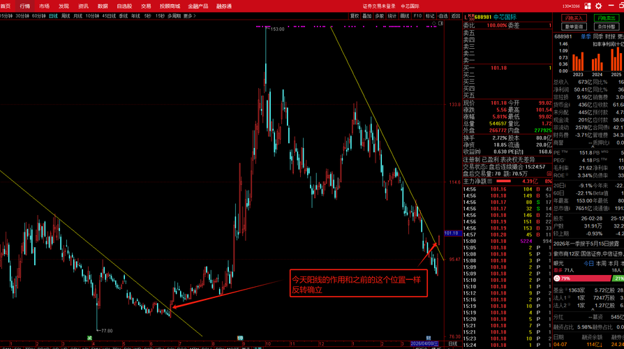Switch chart to the 季线 quarterly period

(124, 16)
